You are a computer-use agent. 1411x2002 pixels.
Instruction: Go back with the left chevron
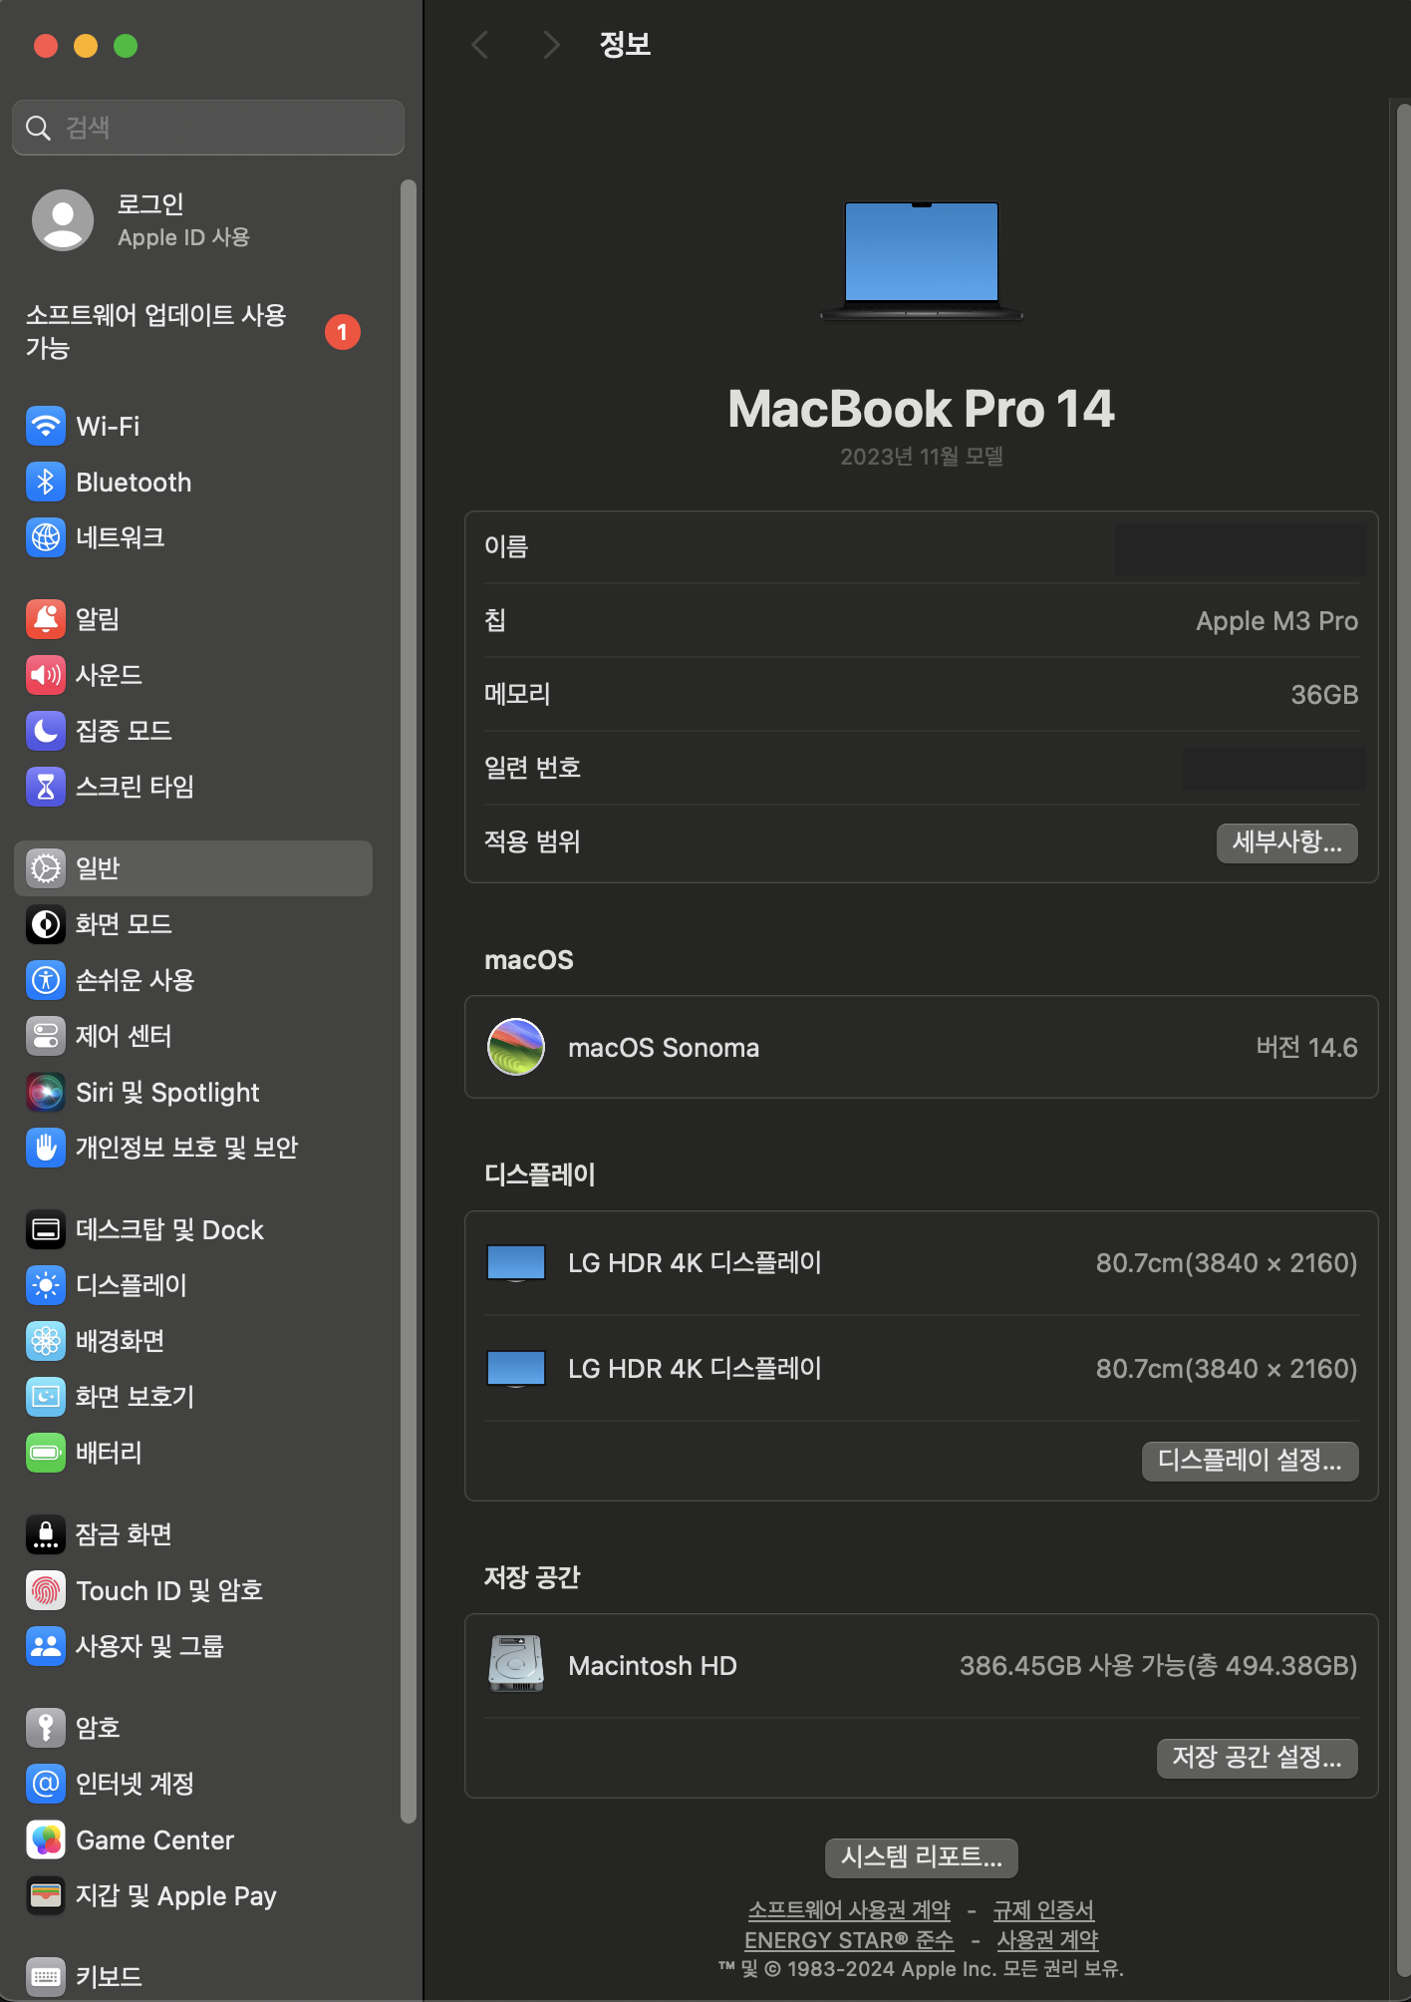point(480,45)
